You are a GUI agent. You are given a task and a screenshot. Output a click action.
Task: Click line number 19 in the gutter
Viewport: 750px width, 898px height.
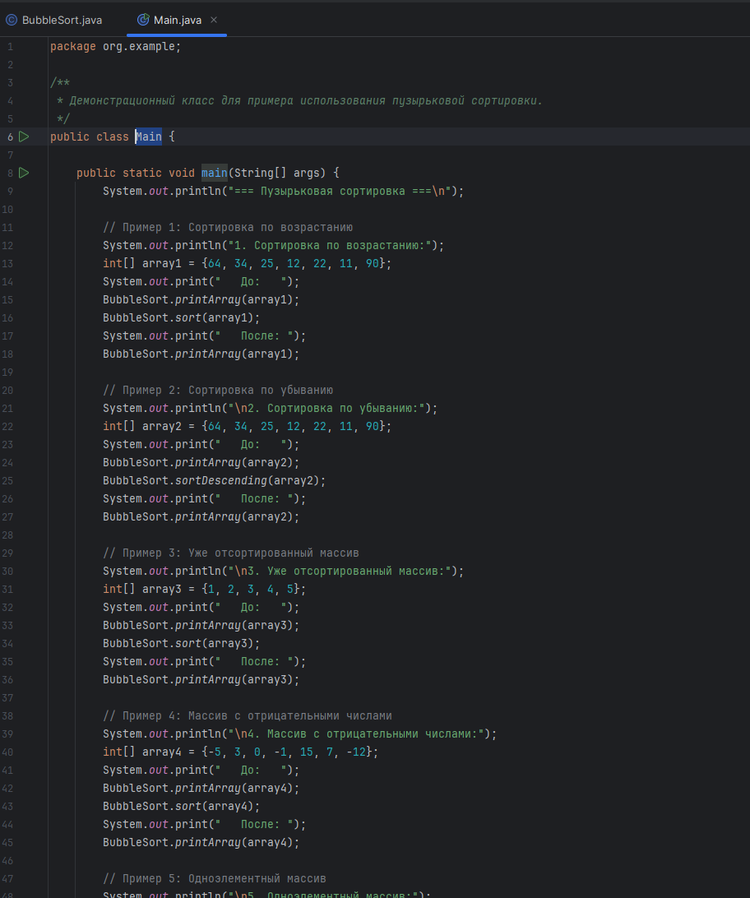[x=7, y=373]
